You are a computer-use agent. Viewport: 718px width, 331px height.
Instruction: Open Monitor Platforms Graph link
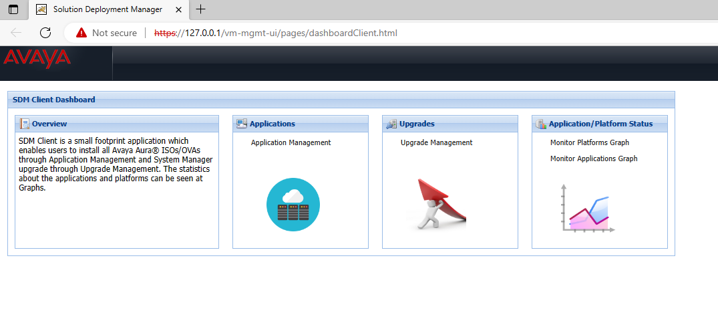[x=589, y=142]
